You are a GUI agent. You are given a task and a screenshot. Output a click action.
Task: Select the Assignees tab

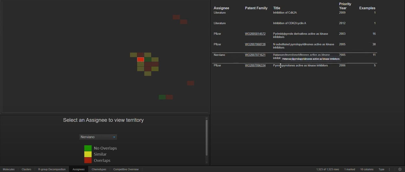79,169
